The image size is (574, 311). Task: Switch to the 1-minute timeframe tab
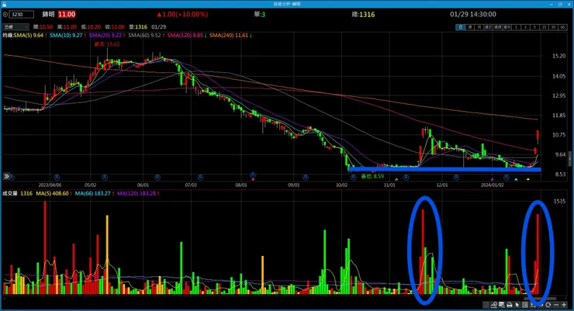point(516,27)
